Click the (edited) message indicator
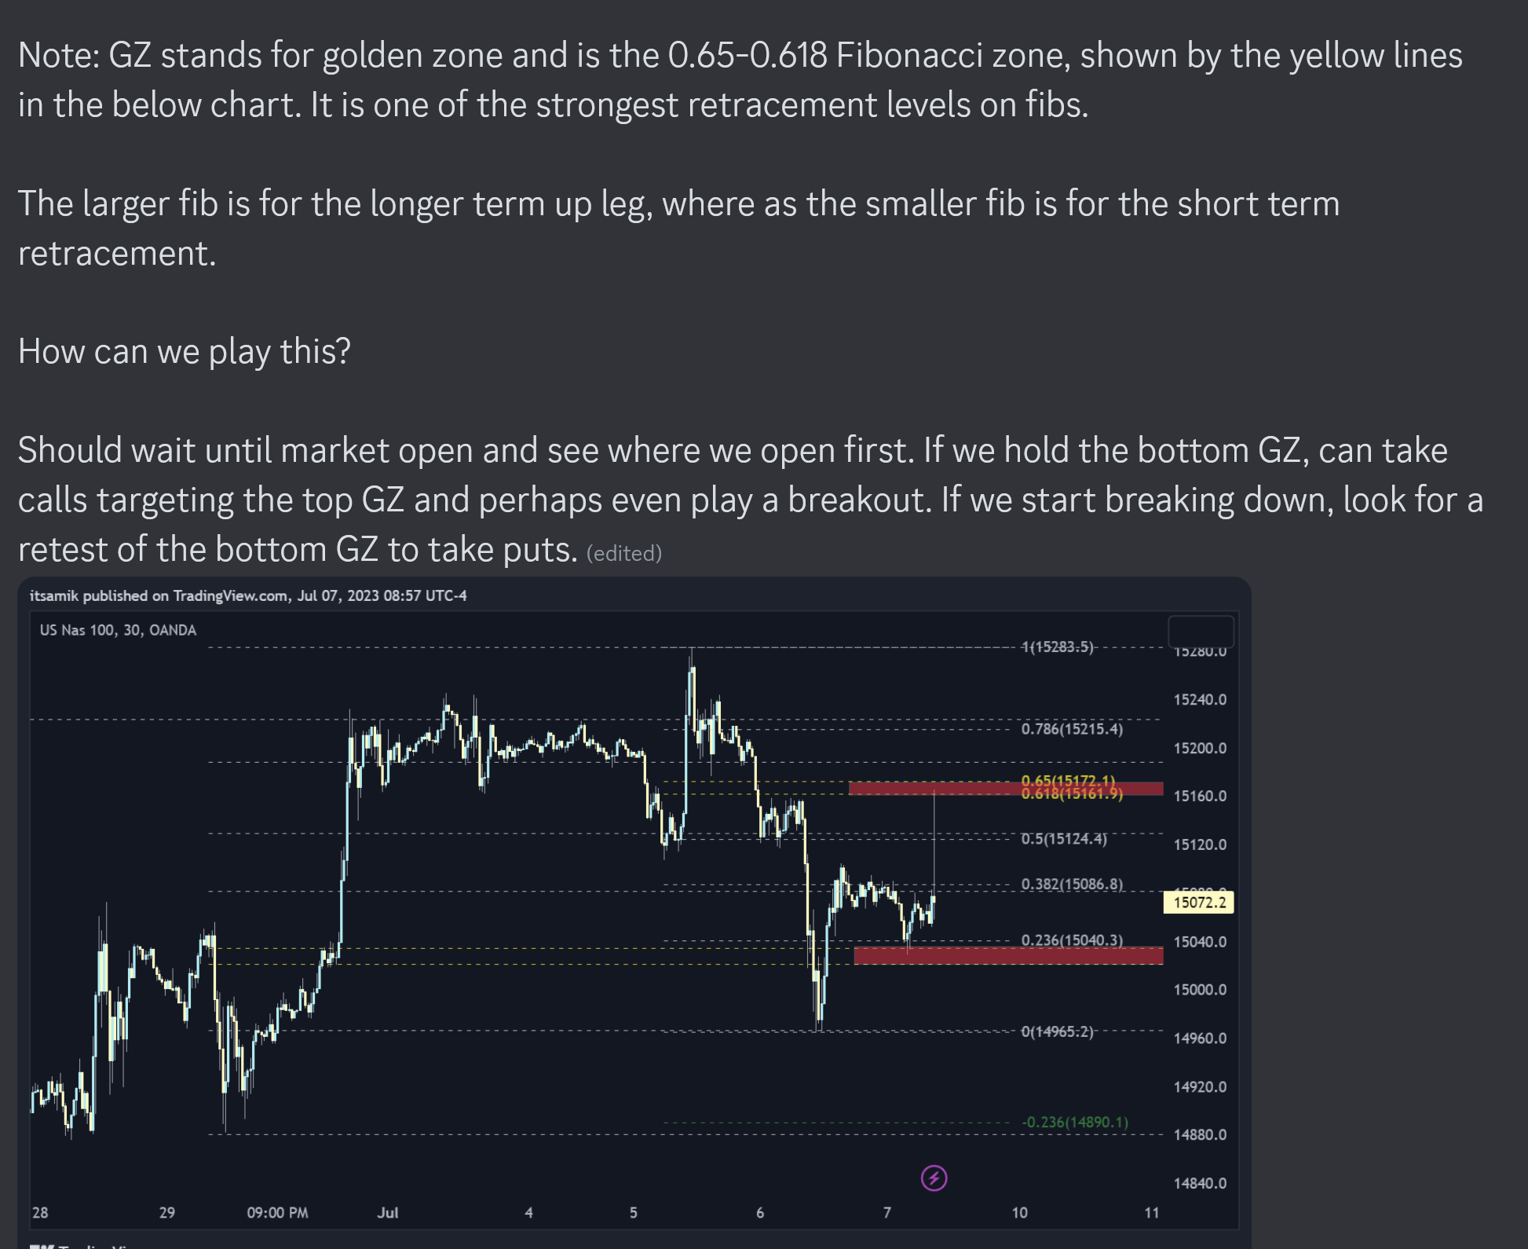The height and width of the screenshot is (1249, 1528). point(624,553)
